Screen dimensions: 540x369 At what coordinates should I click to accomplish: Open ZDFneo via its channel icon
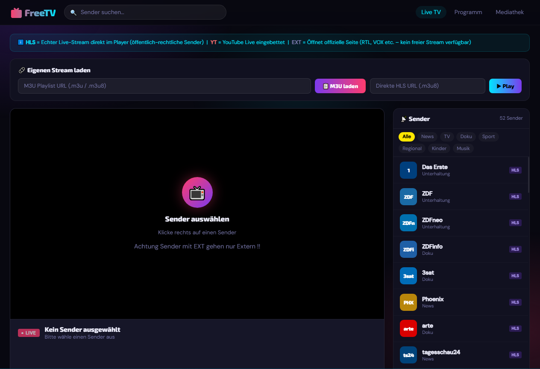[408, 223]
